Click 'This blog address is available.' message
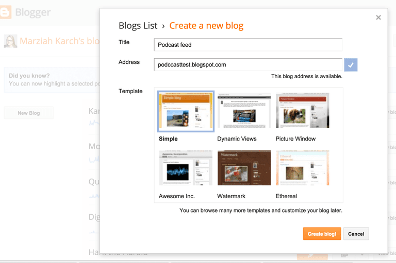The image size is (396, 263). [x=307, y=76]
